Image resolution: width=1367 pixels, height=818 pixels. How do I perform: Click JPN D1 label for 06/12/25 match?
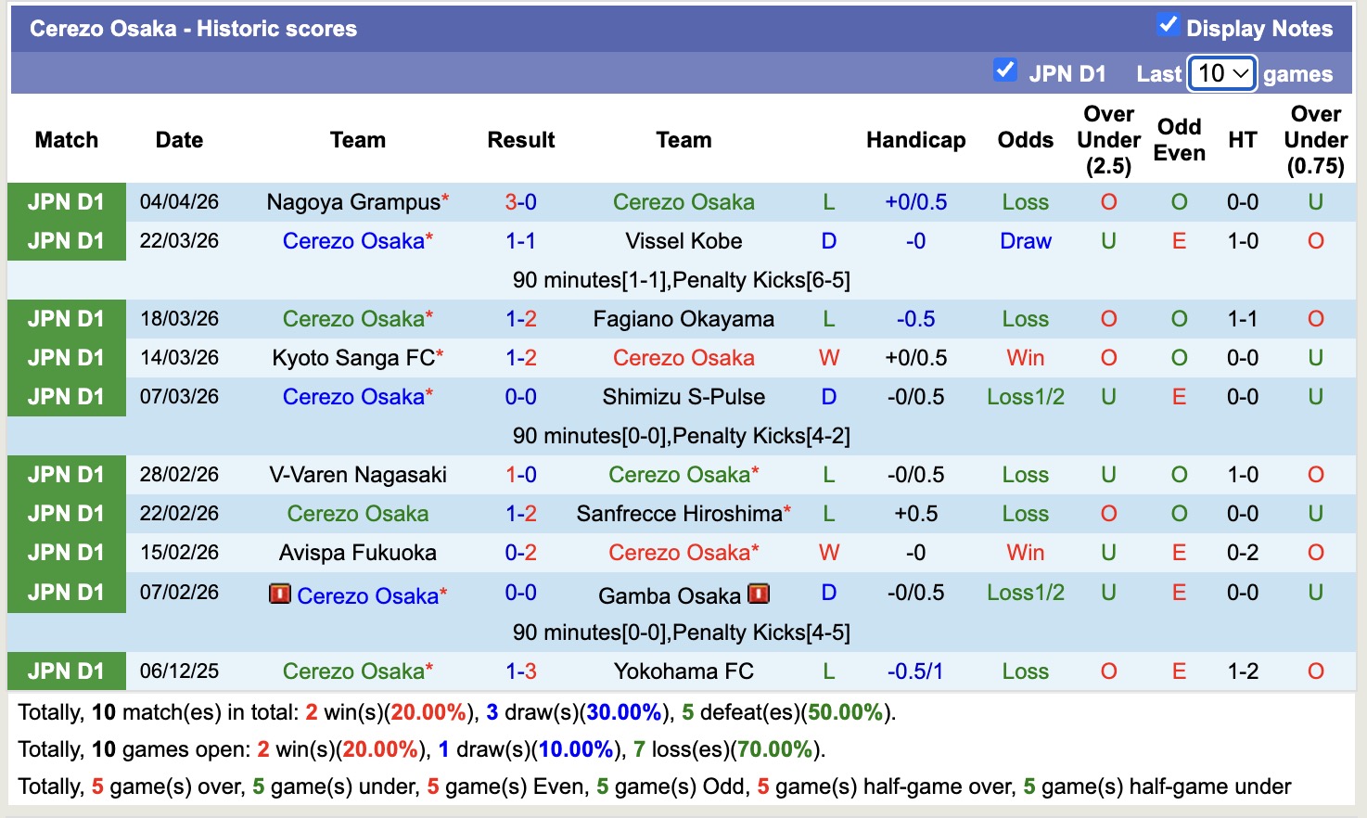[x=66, y=671]
